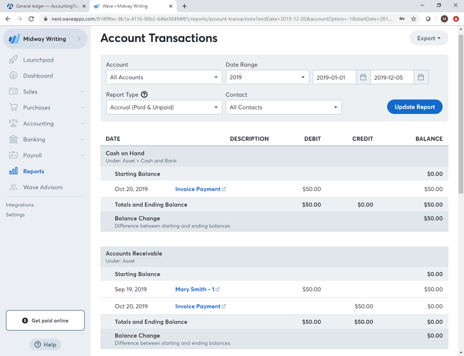Expand the Accounting menu chevron
Viewport: 464px width, 356px height.
82,123
